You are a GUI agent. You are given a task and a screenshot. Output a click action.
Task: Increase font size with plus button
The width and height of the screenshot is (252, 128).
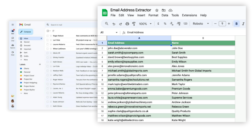point(229,24)
